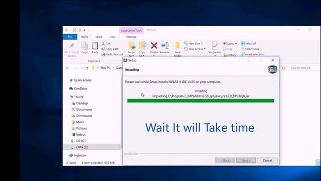
Task: Open Videos in navigation pane
Action: [x=79, y=135]
